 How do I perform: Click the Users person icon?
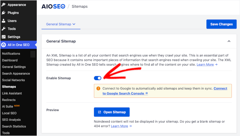pyautogui.click(x=4, y=21)
